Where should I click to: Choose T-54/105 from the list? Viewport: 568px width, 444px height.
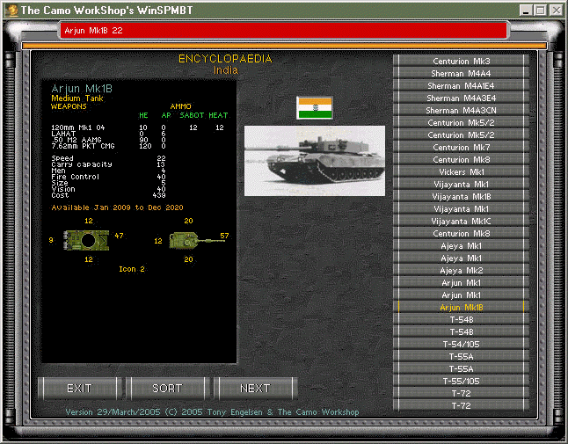coord(461,345)
